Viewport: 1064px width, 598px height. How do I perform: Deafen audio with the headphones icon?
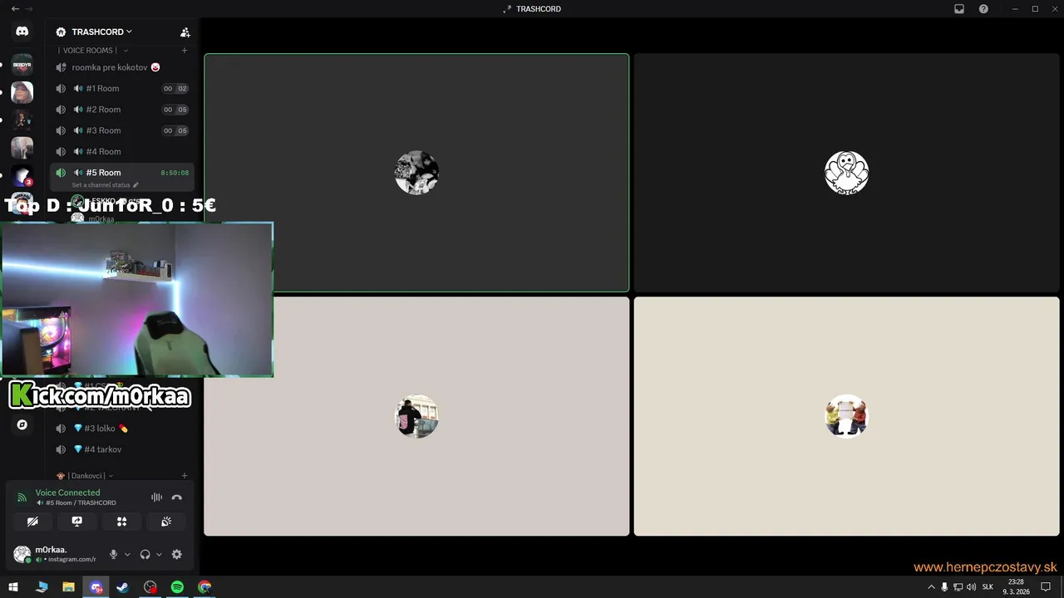point(145,554)
